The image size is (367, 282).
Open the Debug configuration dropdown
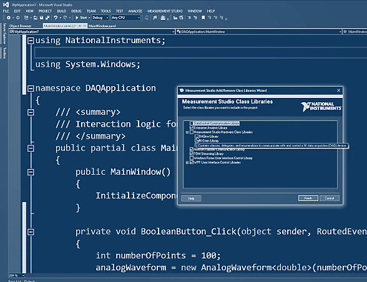[100, 17]
